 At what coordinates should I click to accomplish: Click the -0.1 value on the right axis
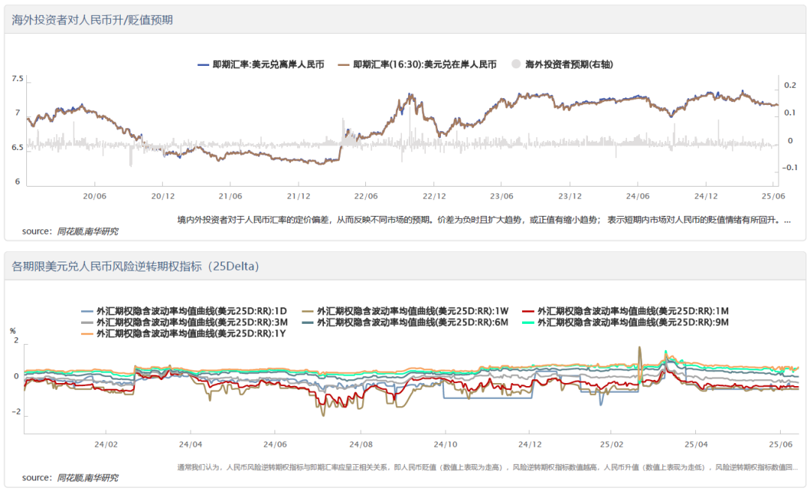pyautogui.click(x=789, y=167)
